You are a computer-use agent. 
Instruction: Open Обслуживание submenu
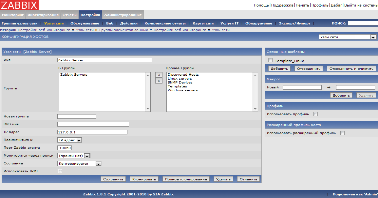click(x=85, y=23)
